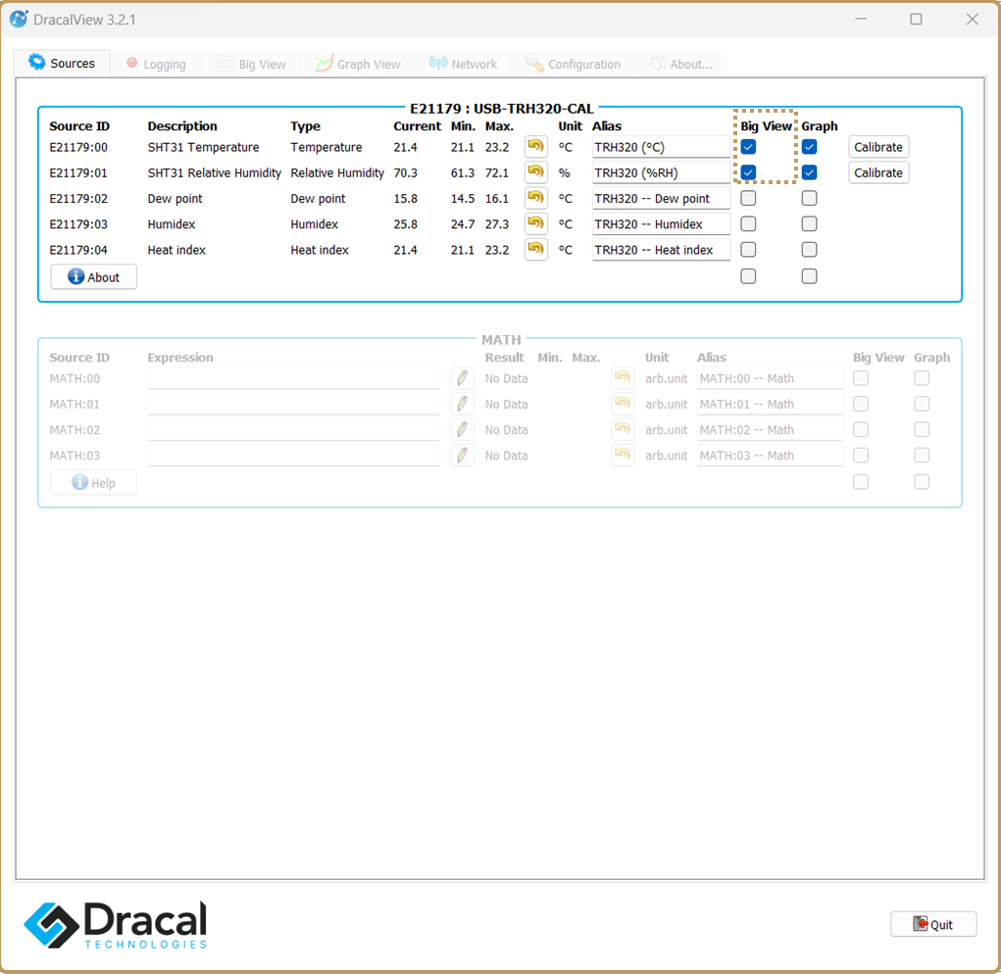The image size is (1001, 974).
Task: Switch to the Big View tab
Action: click(252, 64)
